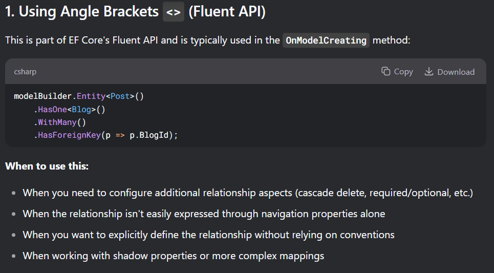Image resolution: width=494 pixels, height=273 pixels.
Task: Click the 'without relying on conventions' bullet
Action: [208, 235]
